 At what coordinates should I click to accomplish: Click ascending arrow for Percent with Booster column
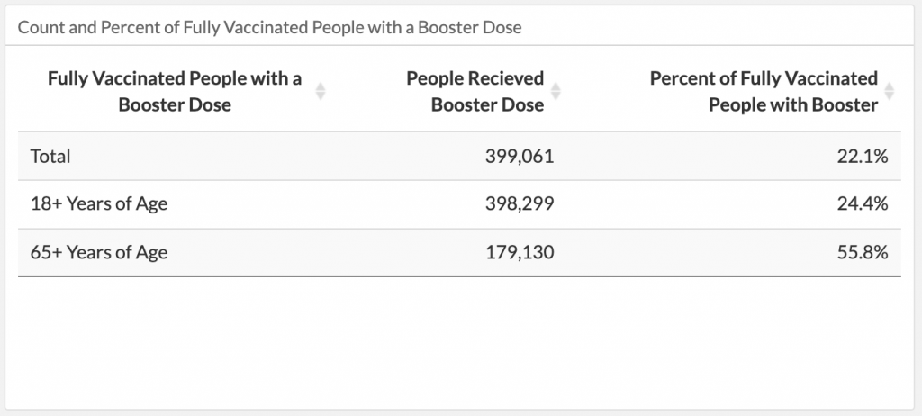(x=890, y=86)
